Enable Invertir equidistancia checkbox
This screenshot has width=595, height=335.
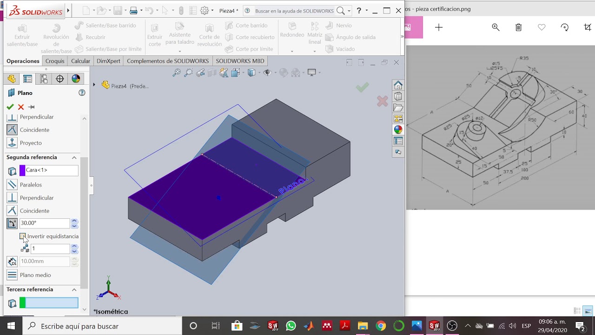pyautogui.click(x=23, y=236)
